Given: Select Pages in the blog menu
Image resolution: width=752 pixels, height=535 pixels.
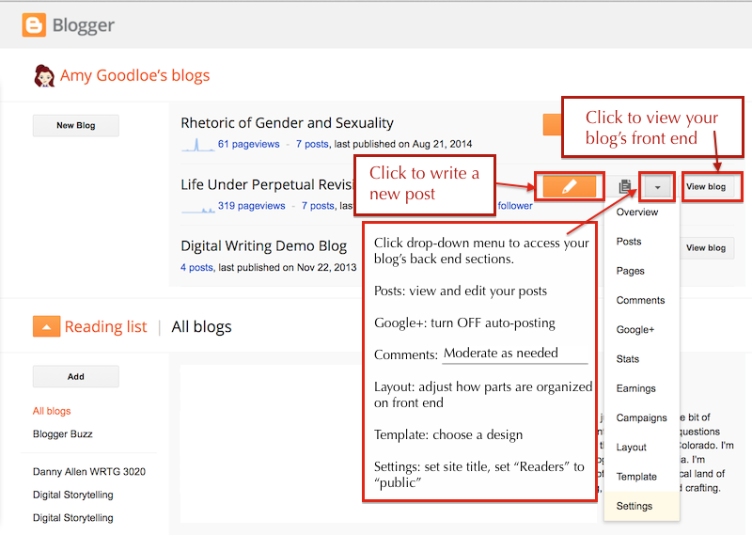Looking at the screenshot, I should (x=630, y=271).
